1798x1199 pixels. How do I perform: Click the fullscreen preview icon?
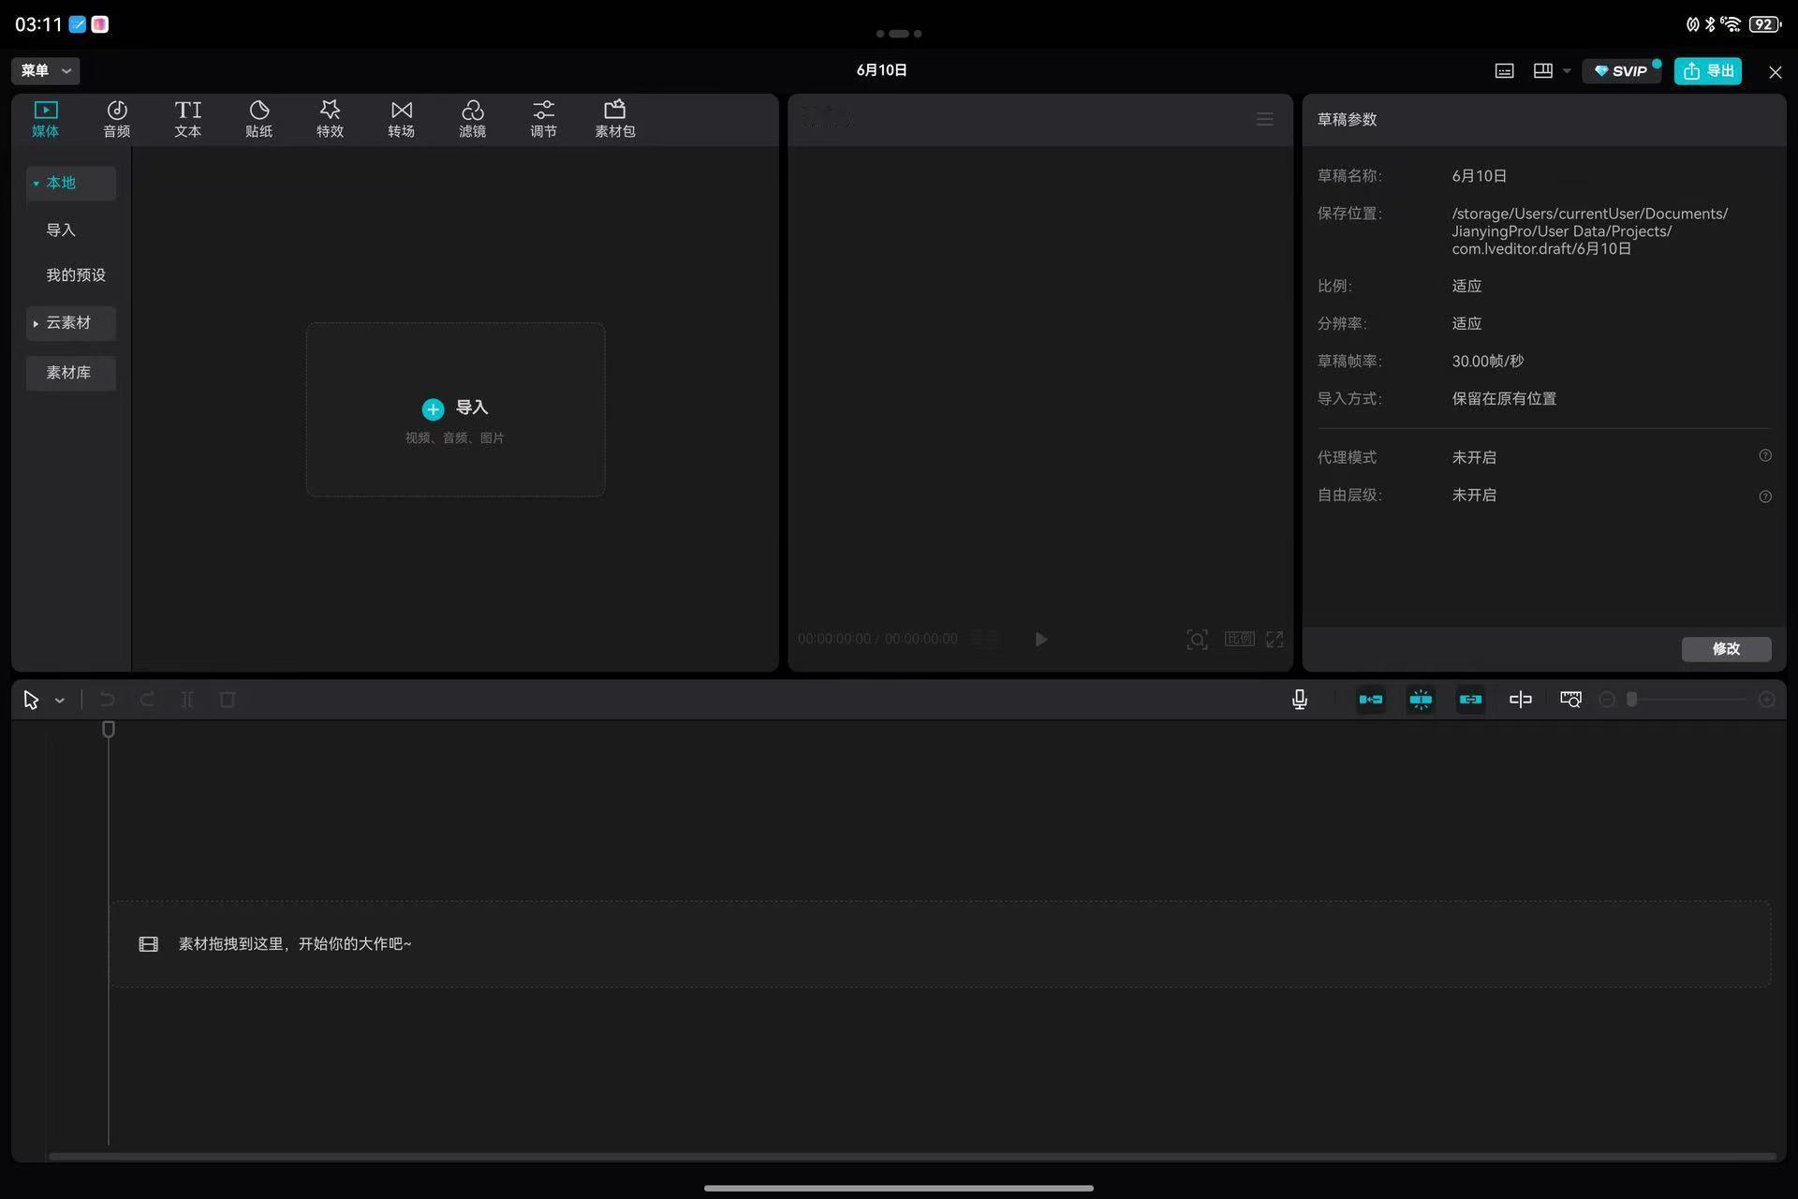[x=1275, y=639]
